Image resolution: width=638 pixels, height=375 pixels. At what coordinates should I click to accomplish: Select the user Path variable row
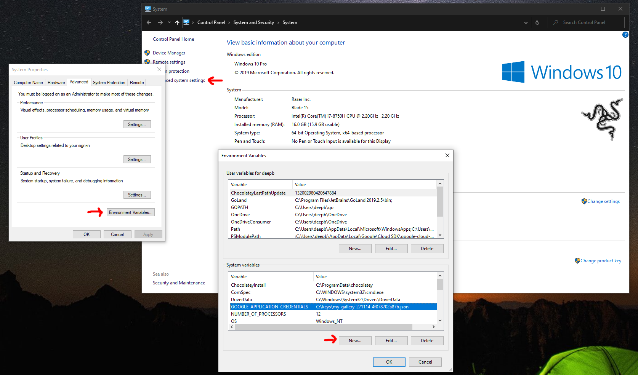[333, 229]
